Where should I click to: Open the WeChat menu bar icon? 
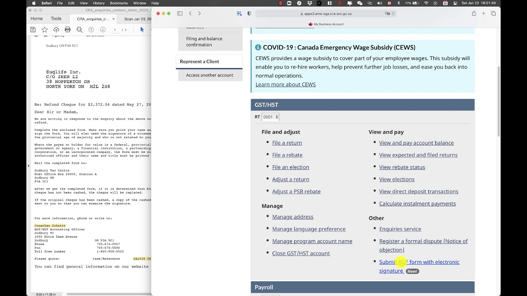pyautogui.click(x=360, y=3)
